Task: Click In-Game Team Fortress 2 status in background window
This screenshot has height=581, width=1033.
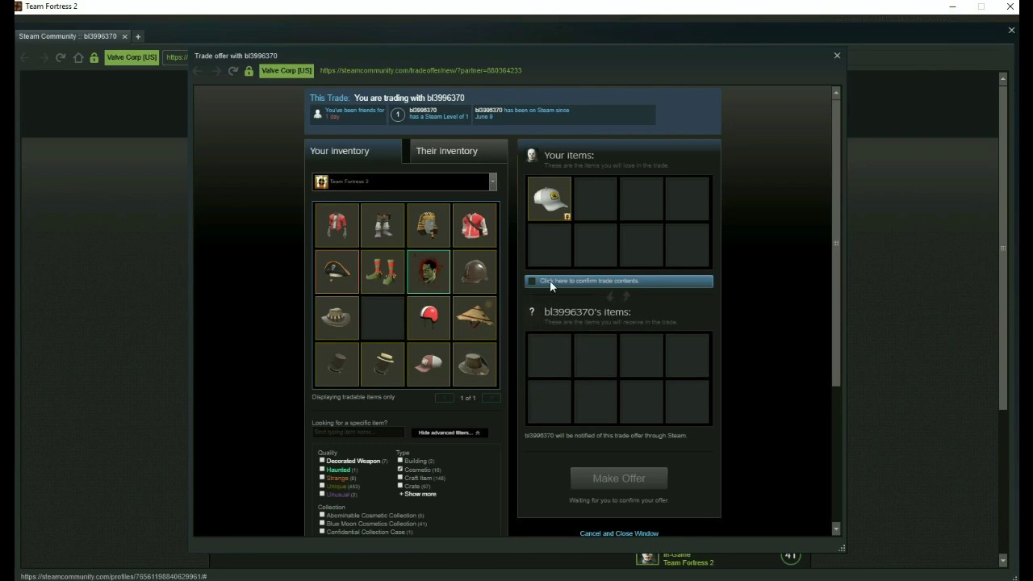Action: click(x=688, y=559)
